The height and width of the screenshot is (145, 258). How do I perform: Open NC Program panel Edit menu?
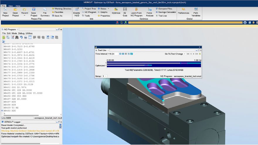coord(9,33)
